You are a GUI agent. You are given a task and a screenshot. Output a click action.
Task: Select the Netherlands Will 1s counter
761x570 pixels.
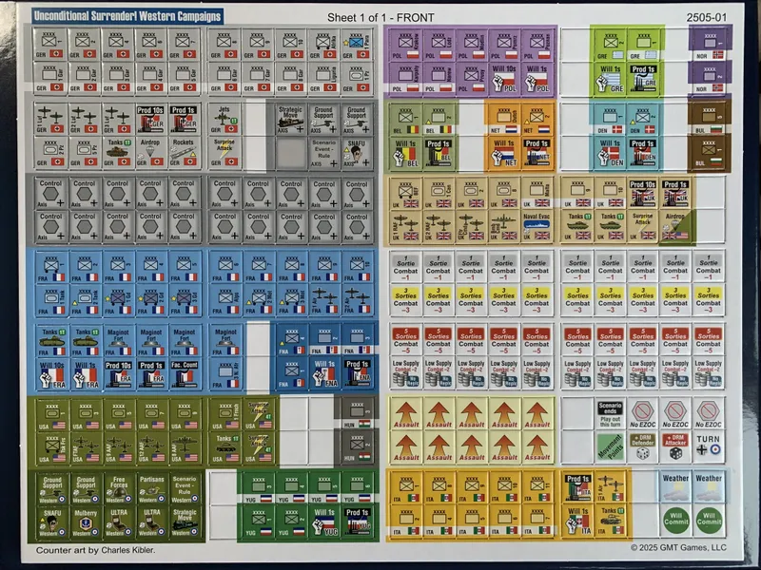pos(504,153)
